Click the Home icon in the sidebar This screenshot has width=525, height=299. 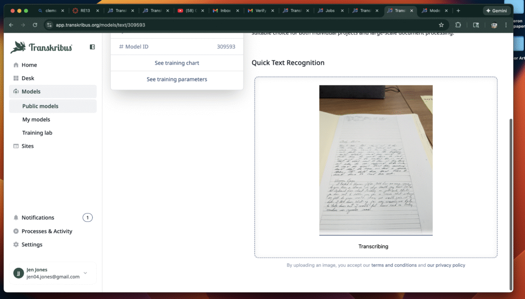point(16,65)
